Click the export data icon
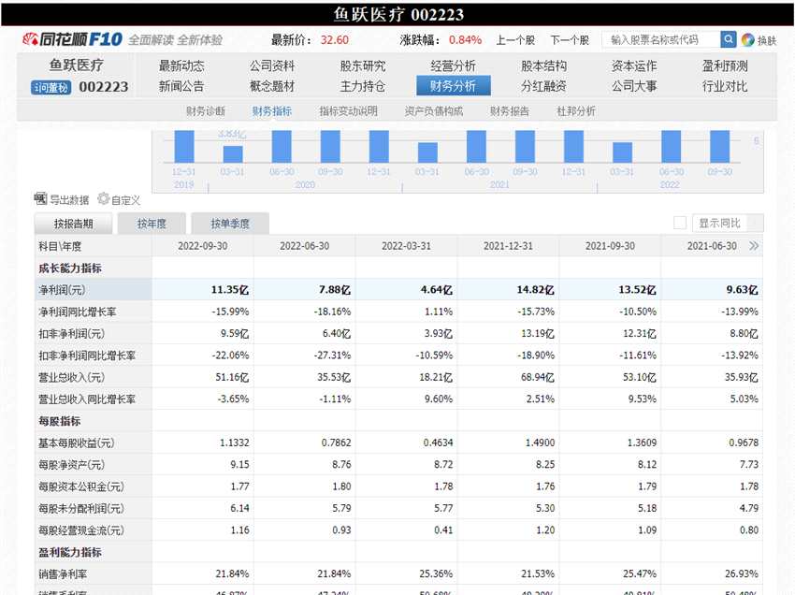The height and width of the screenshot is (595, 795). click(x=40, y=198)
